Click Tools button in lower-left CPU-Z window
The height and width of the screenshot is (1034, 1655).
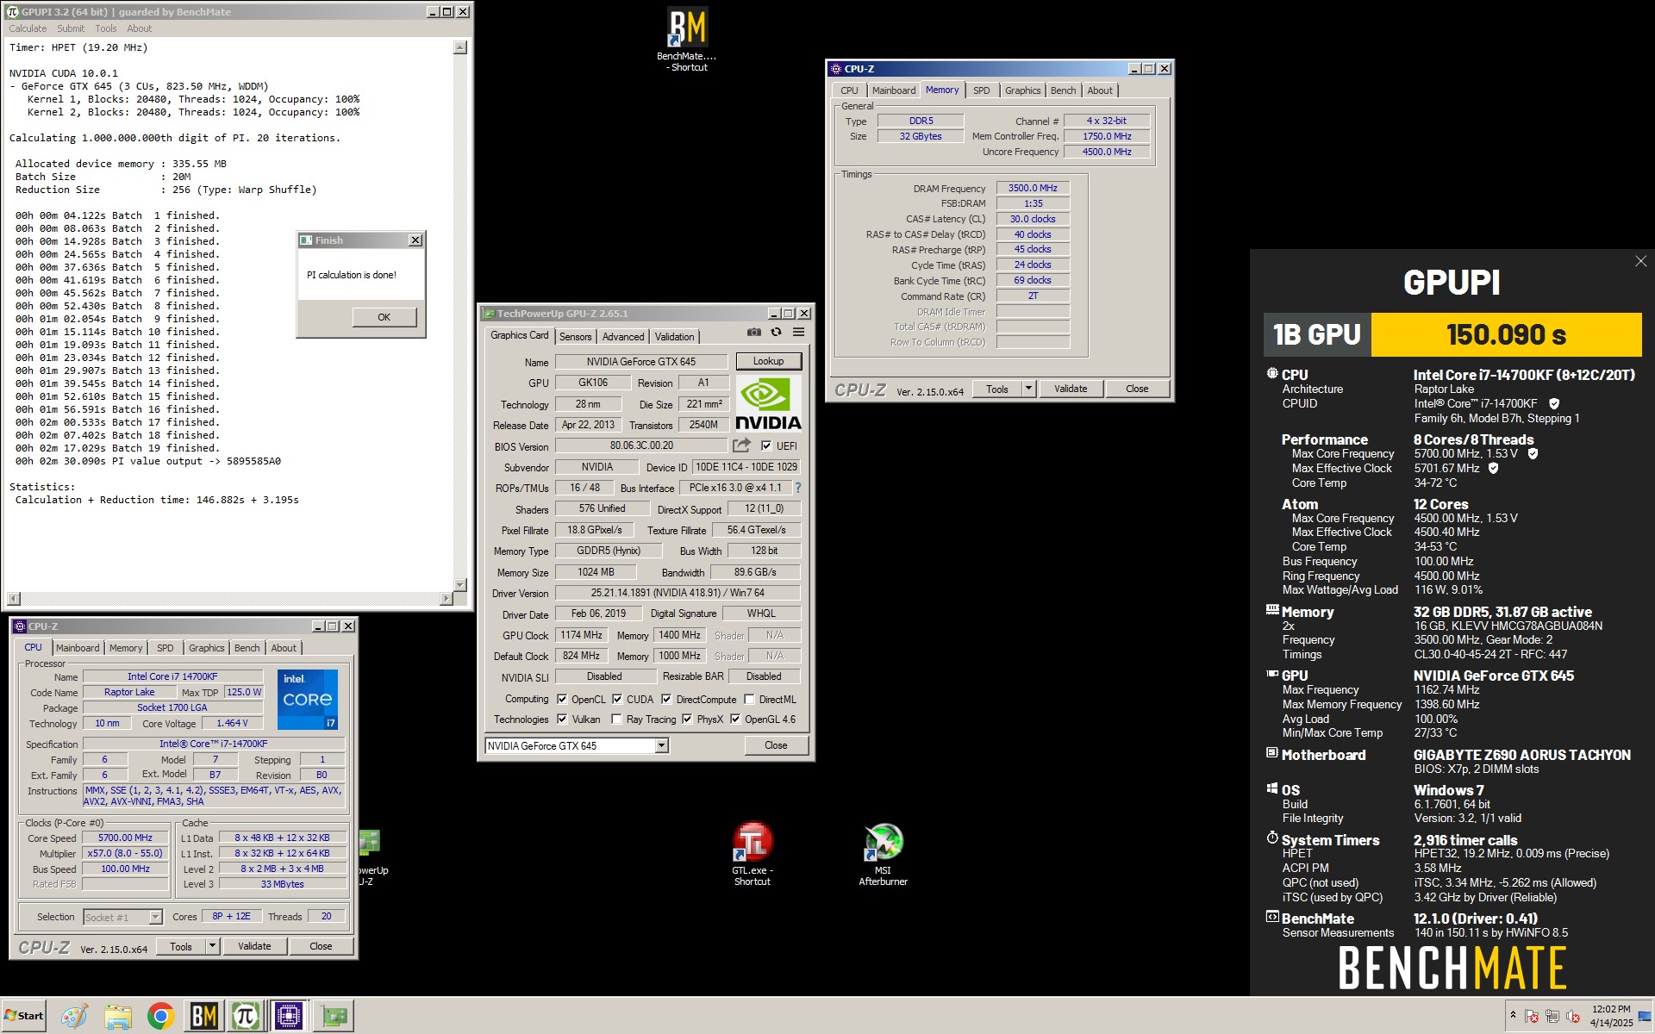pyautogui.click(x=181, y=946)
